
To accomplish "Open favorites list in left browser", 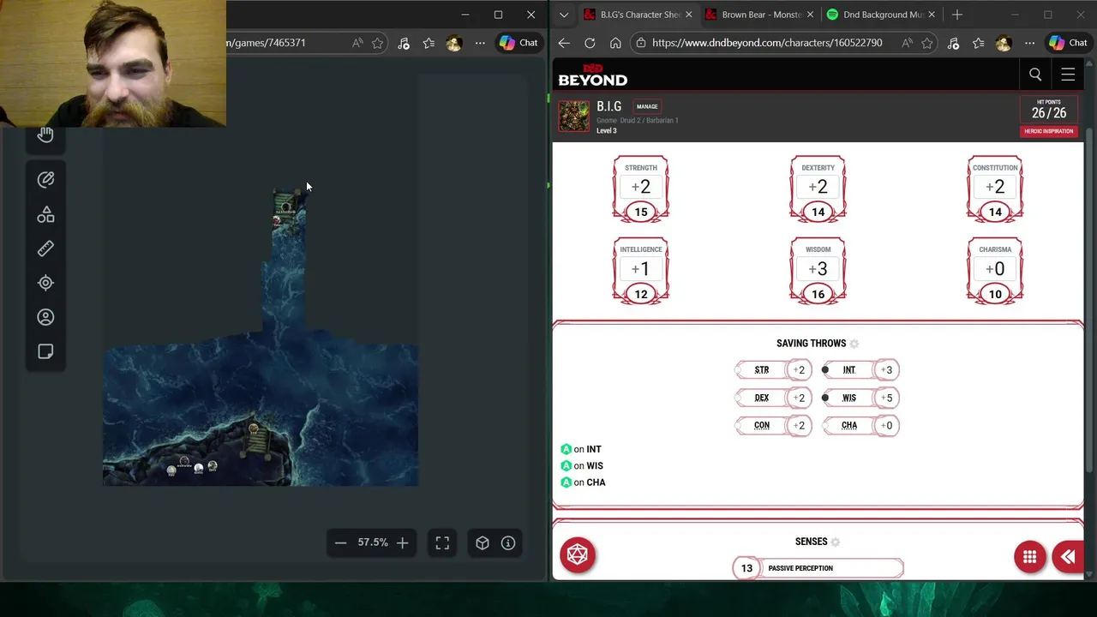I will [429, 43].
